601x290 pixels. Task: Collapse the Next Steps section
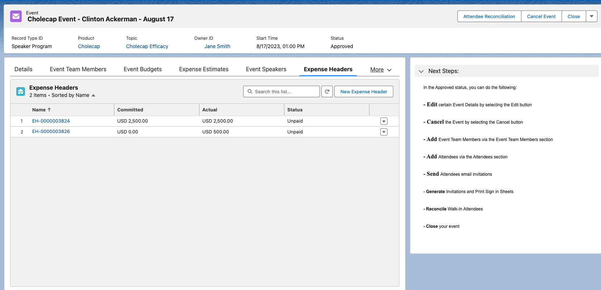point(421,71)
